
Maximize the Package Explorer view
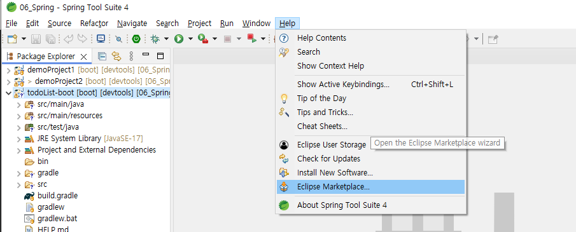(x=160, y=56)
